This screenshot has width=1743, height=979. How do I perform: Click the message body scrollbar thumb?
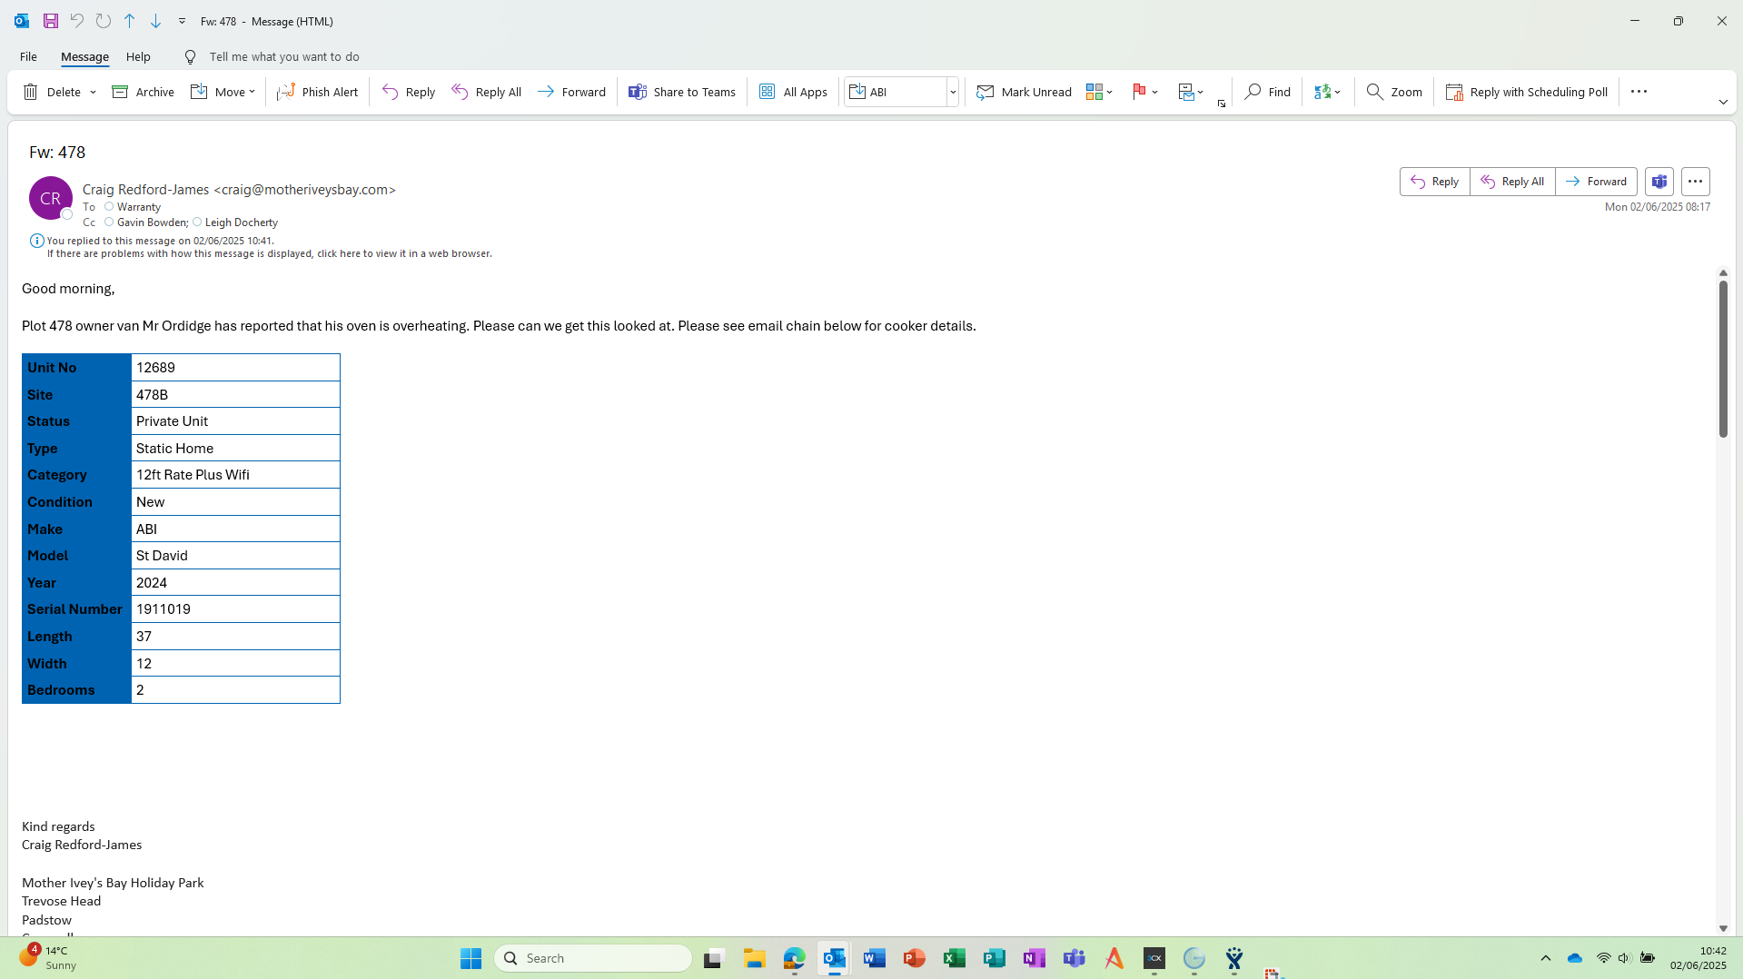coord(1723,359)
